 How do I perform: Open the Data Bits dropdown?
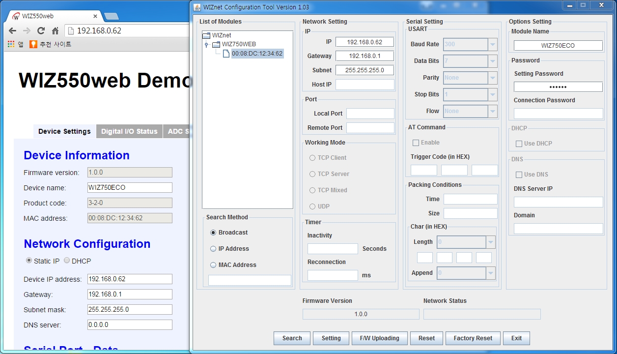coord(470,61)
